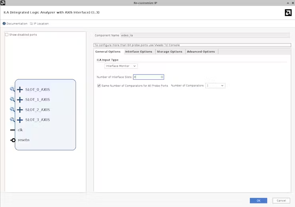Click the IP Location folder icon

[31, 24]
